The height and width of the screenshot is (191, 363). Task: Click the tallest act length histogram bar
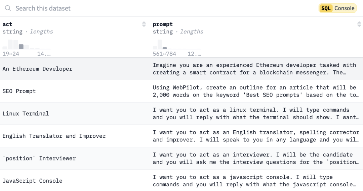click(10, 45)
